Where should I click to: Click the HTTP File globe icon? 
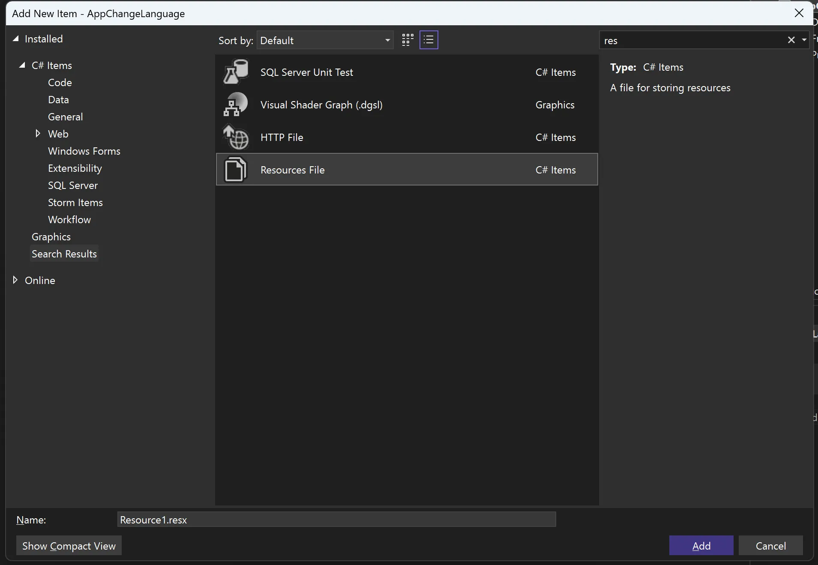(236, 137)
